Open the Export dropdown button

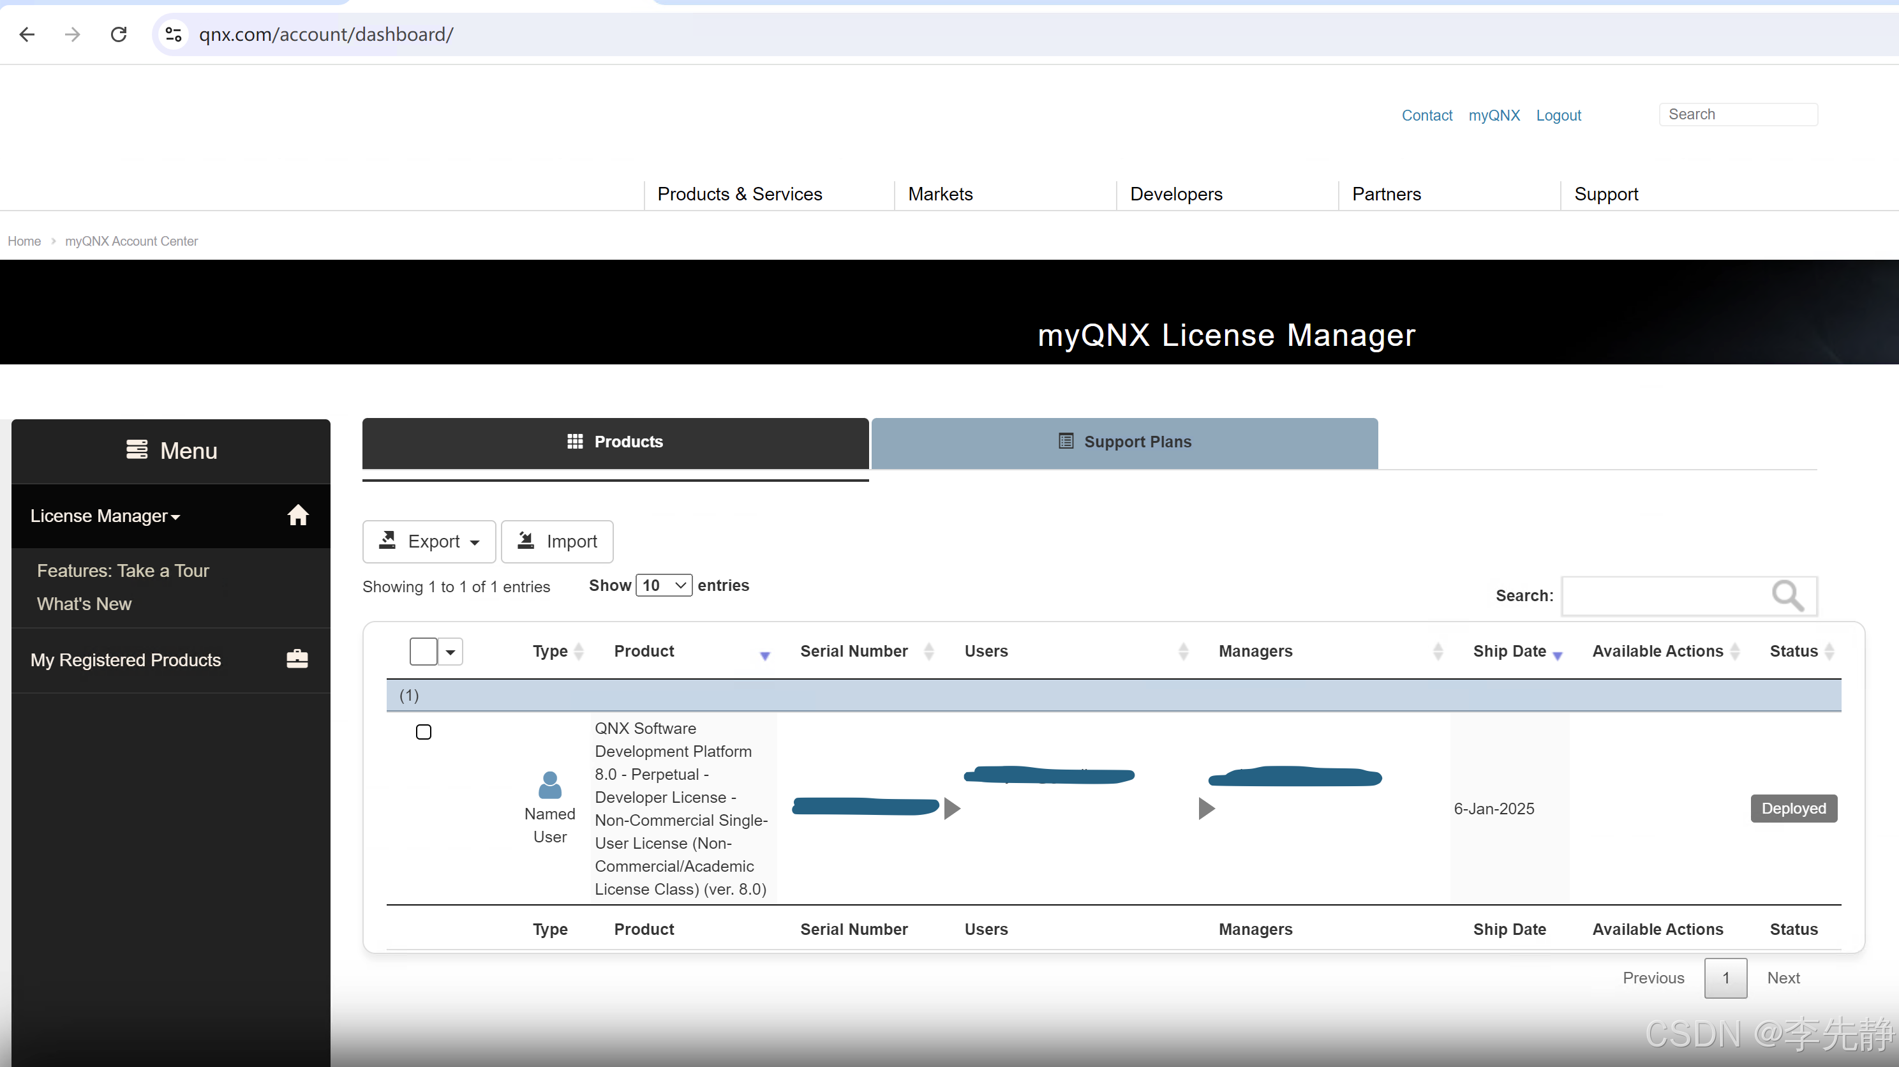click(x=429, y=541)
